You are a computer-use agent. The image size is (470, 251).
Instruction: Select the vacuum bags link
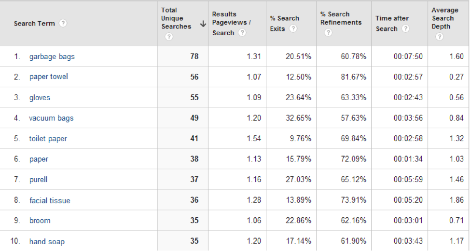point(51,118)
